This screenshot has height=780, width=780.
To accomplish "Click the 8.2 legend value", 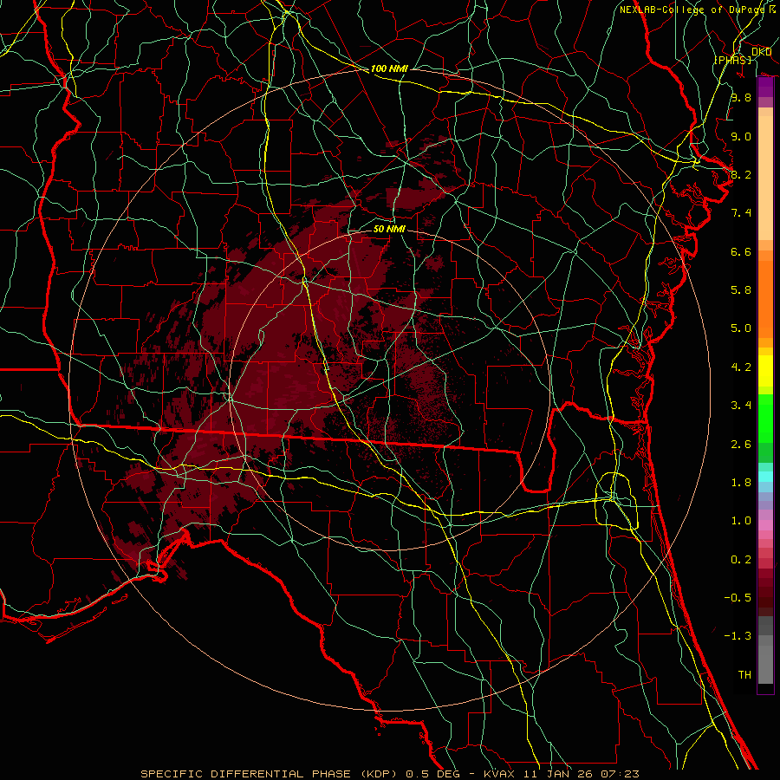I will 741,174.
